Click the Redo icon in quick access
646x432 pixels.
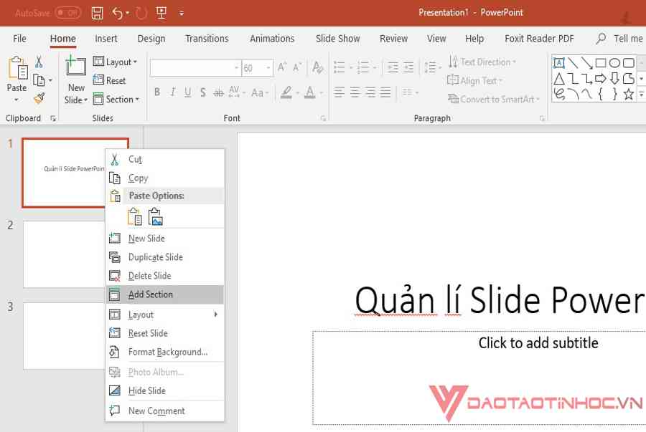tap(141, 13)
